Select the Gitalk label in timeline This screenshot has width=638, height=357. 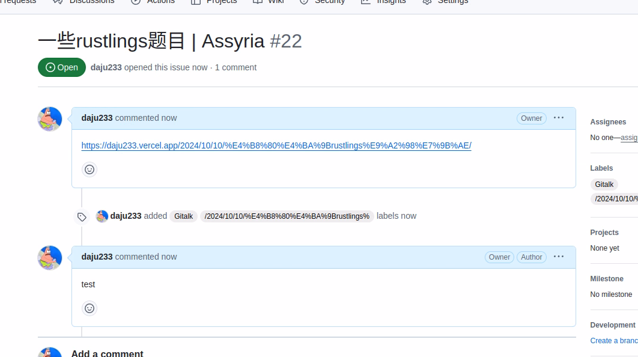click(183, 216)
